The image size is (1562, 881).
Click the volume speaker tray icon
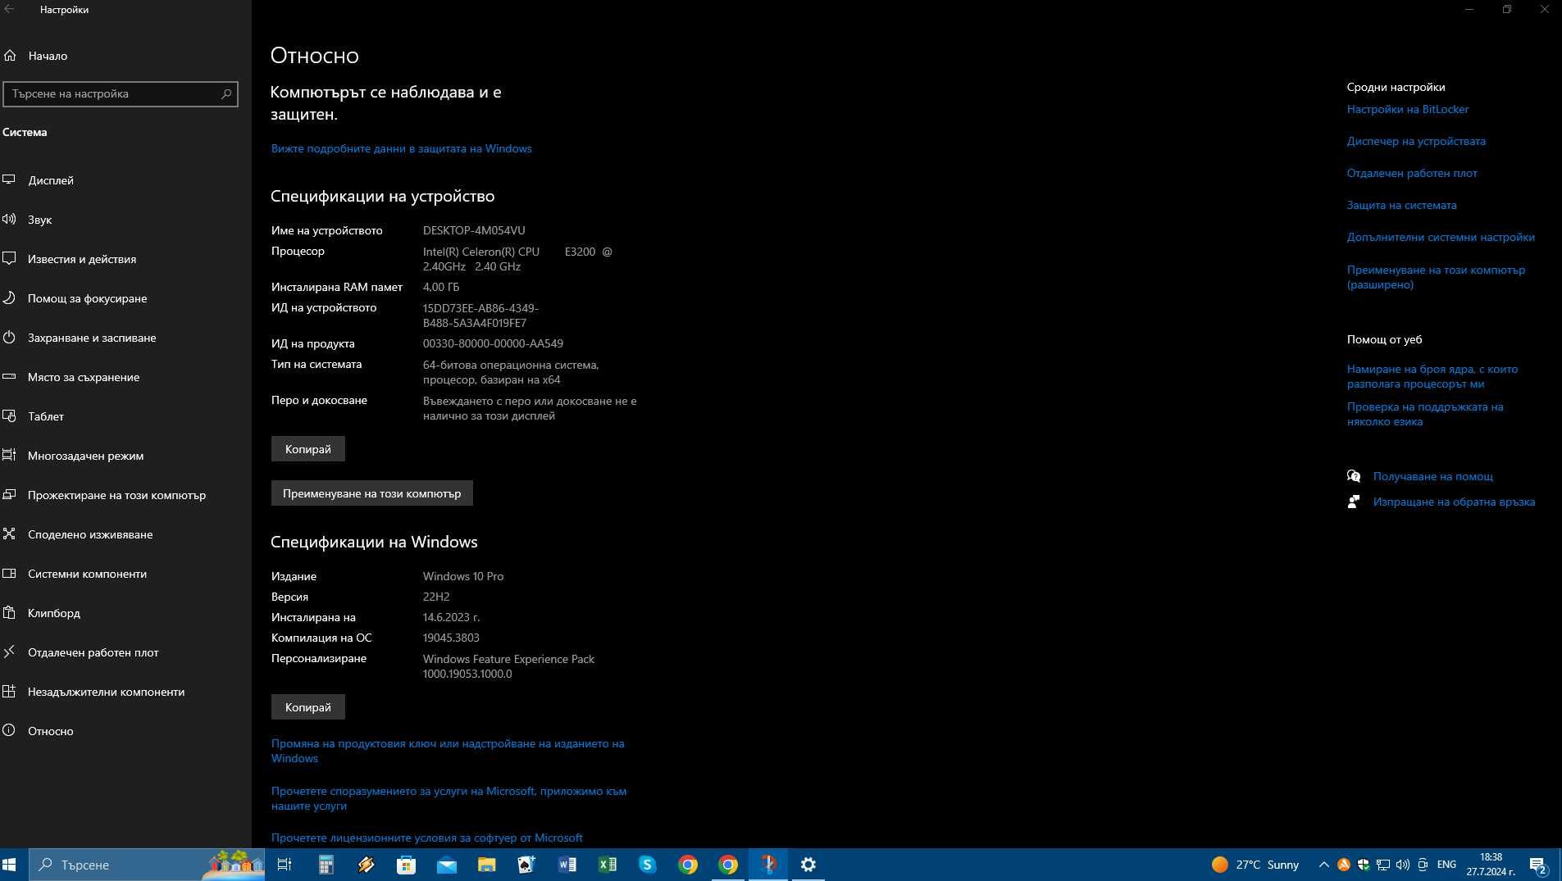(1403, 865)
